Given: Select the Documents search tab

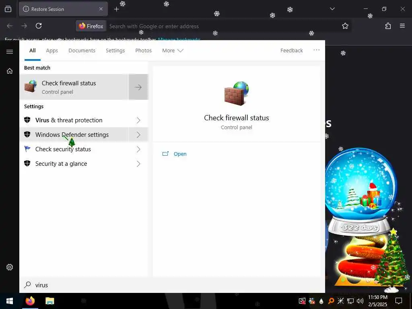Looking at the screenshot, I should click(82, 50).
